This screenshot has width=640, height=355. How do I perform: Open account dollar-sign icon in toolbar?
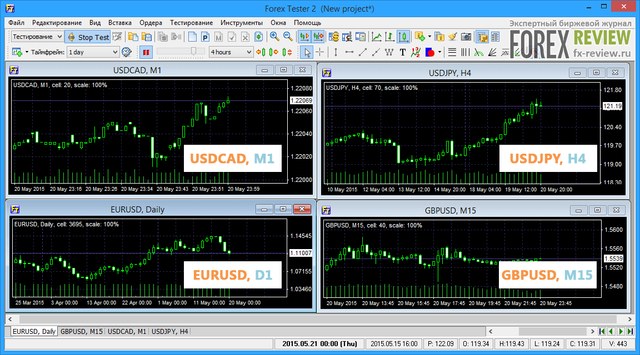click(334, 37)
